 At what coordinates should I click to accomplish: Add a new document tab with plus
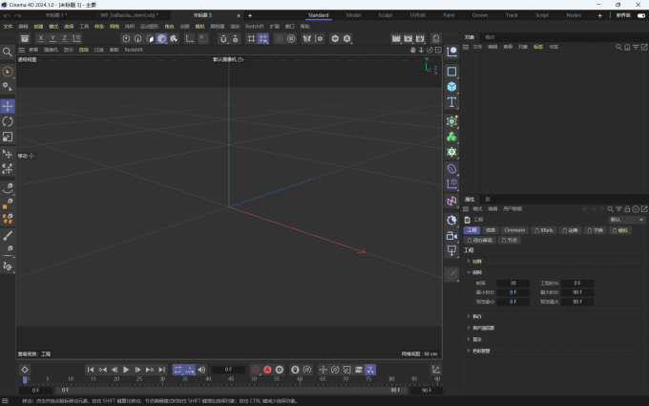pos(250,15)
